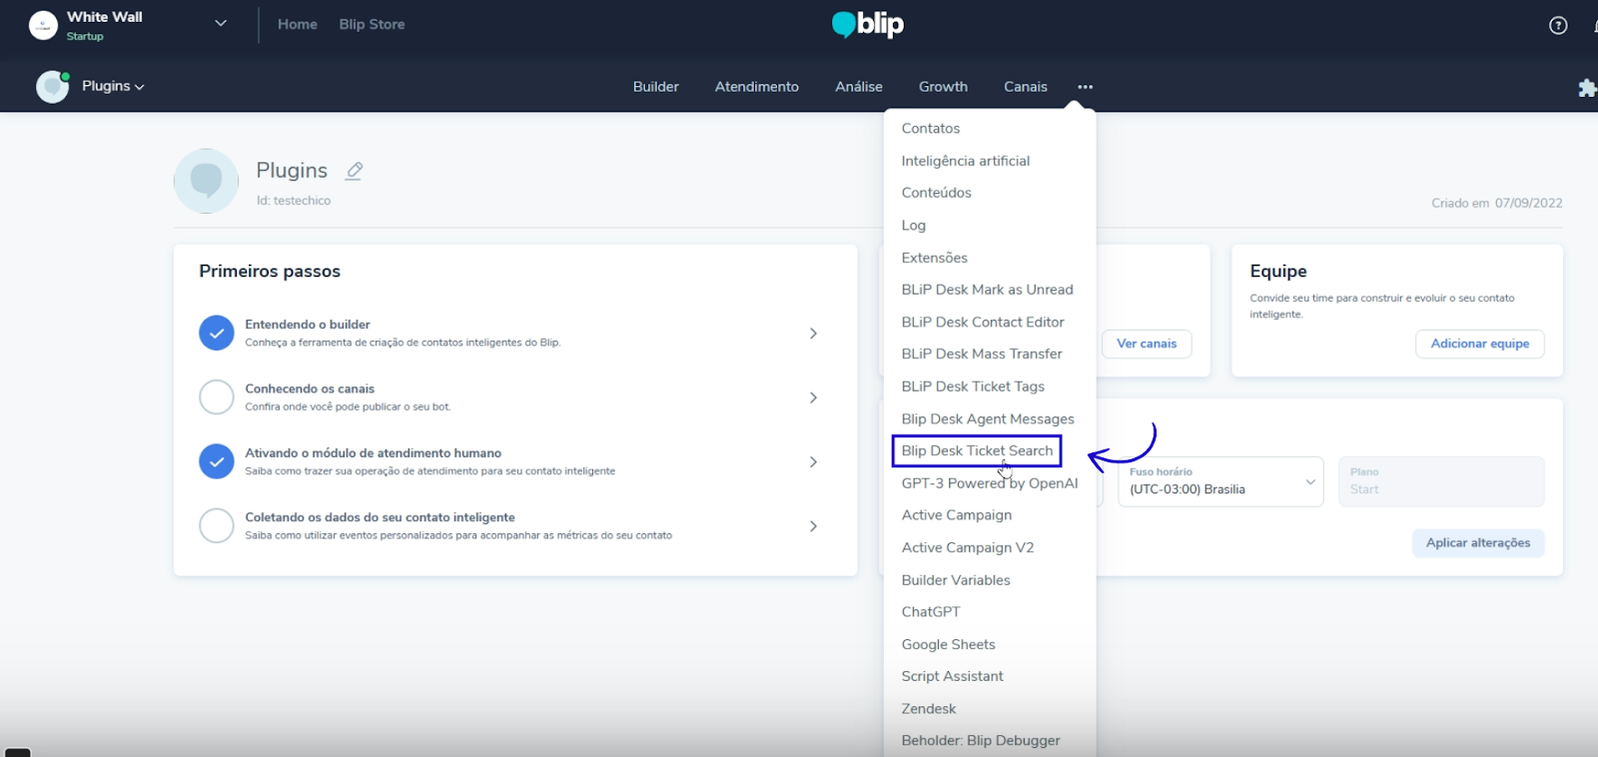The image size is (1598, 757).
Task: Go to the Home link
Action: (x=298, y=24)
